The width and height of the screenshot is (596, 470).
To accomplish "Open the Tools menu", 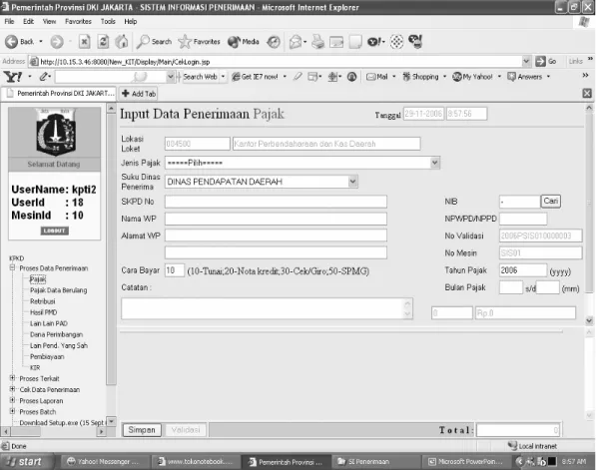I will click(x=108, y=22).
